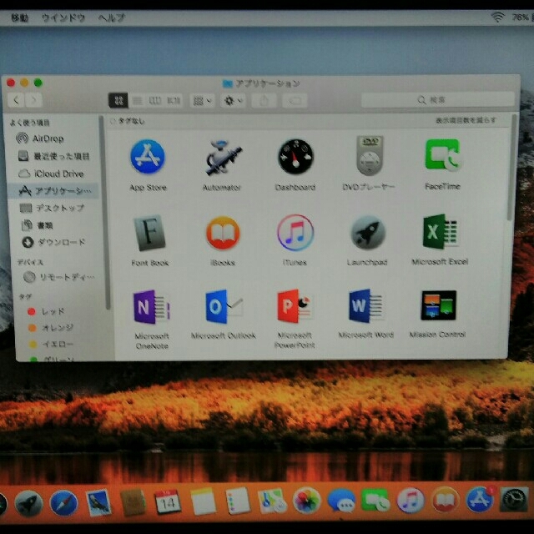The height and width of the screenshot is (534, 534).
Task: Click the Finder search field
Action: pyautogui.click(x=437, y=100)
